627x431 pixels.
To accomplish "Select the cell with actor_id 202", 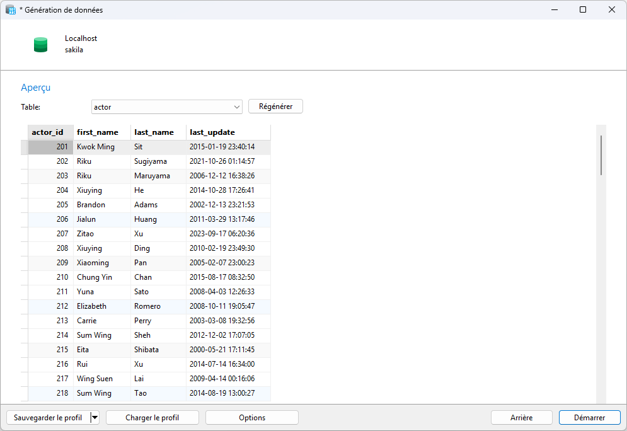I will point(51,161).
